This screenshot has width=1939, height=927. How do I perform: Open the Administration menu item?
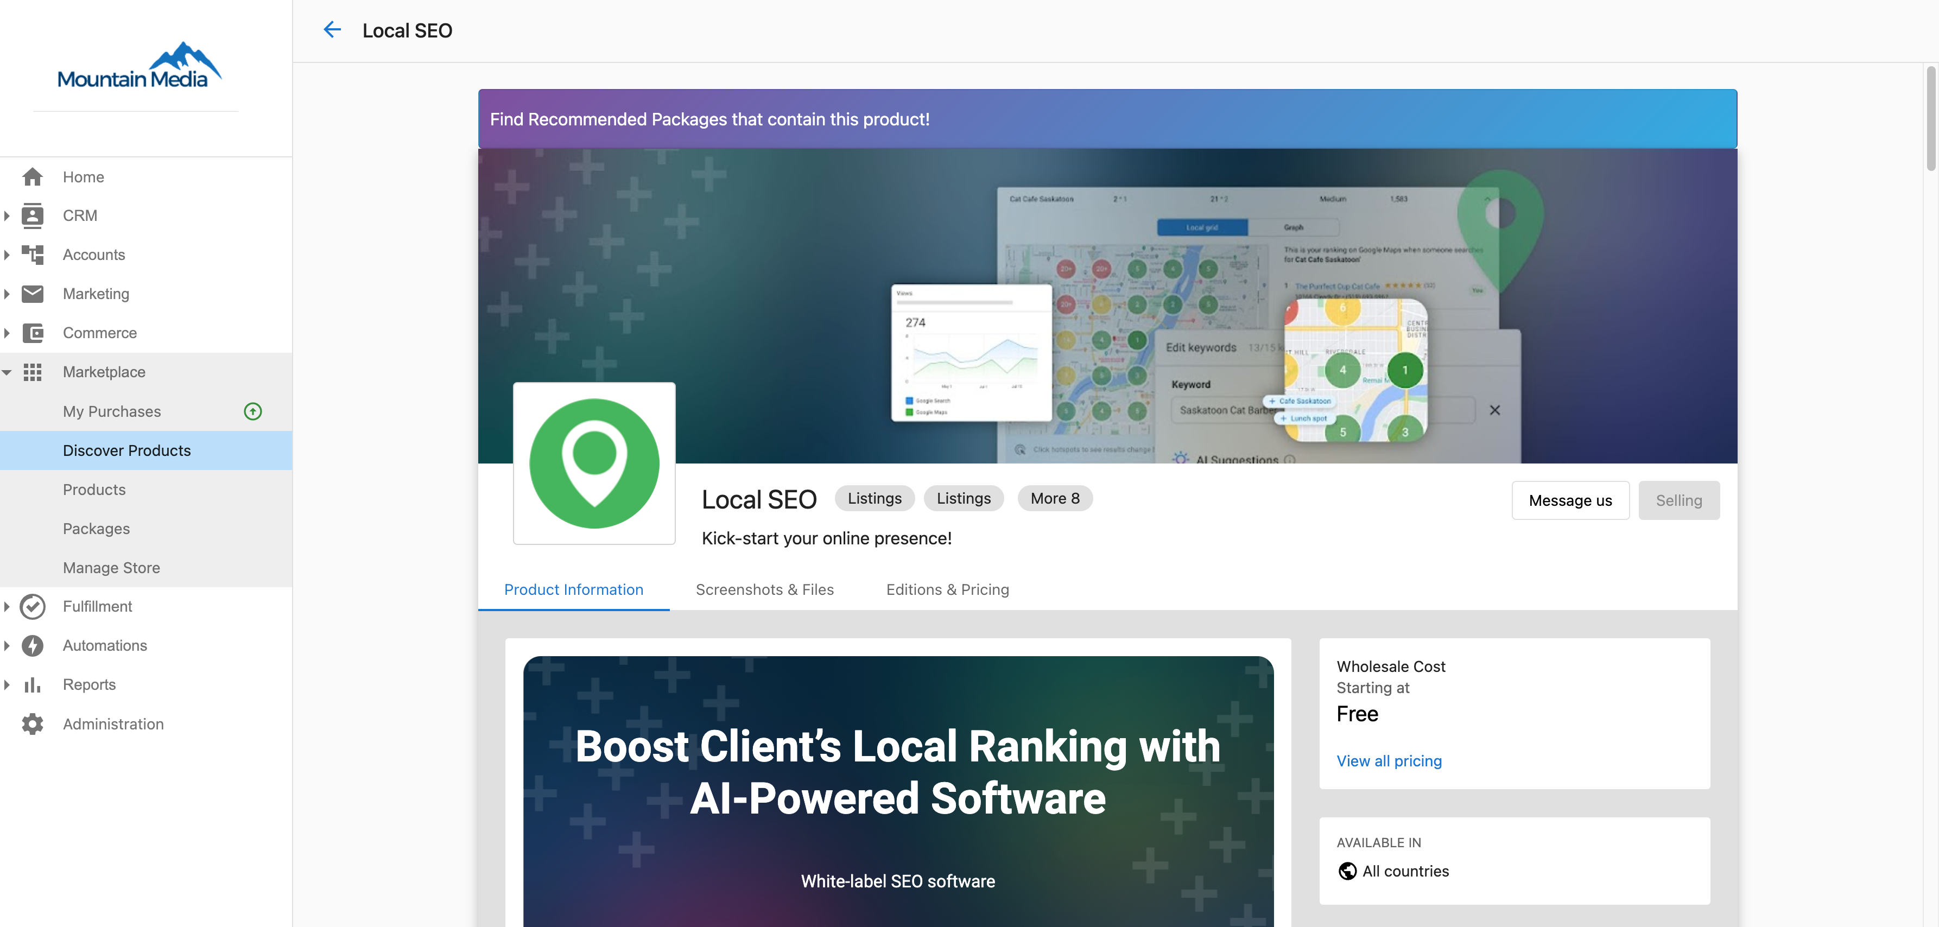coord(146,724)
